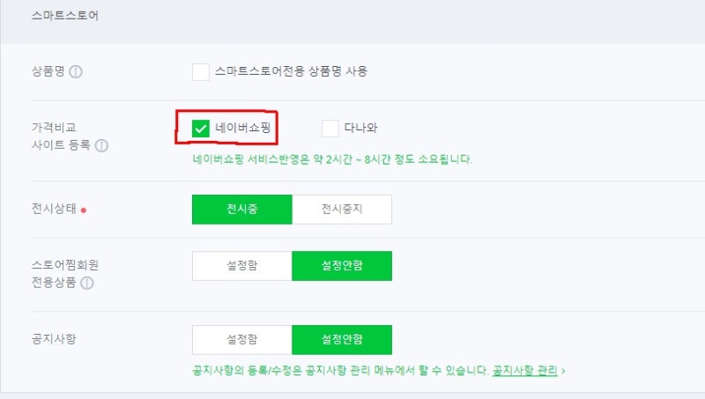This screenshot has width=705, height=399.
Task: Click the chevron arrow after 공지사항 관리
Action: (x=563, y=372)
